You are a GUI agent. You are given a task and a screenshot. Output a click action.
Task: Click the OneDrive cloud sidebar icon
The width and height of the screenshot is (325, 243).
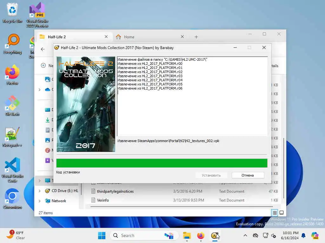[x=48, y=90]
